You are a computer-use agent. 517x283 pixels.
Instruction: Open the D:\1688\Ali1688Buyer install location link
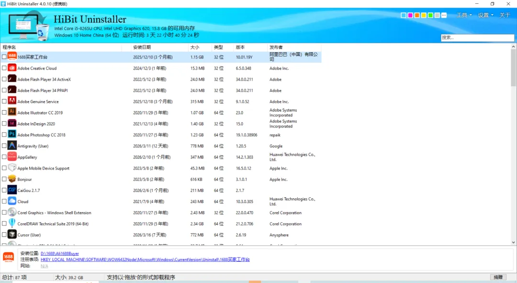click(x=60, y=254)
